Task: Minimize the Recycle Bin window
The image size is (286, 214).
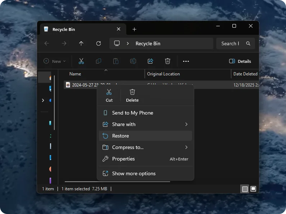Action: click(218, 26)
